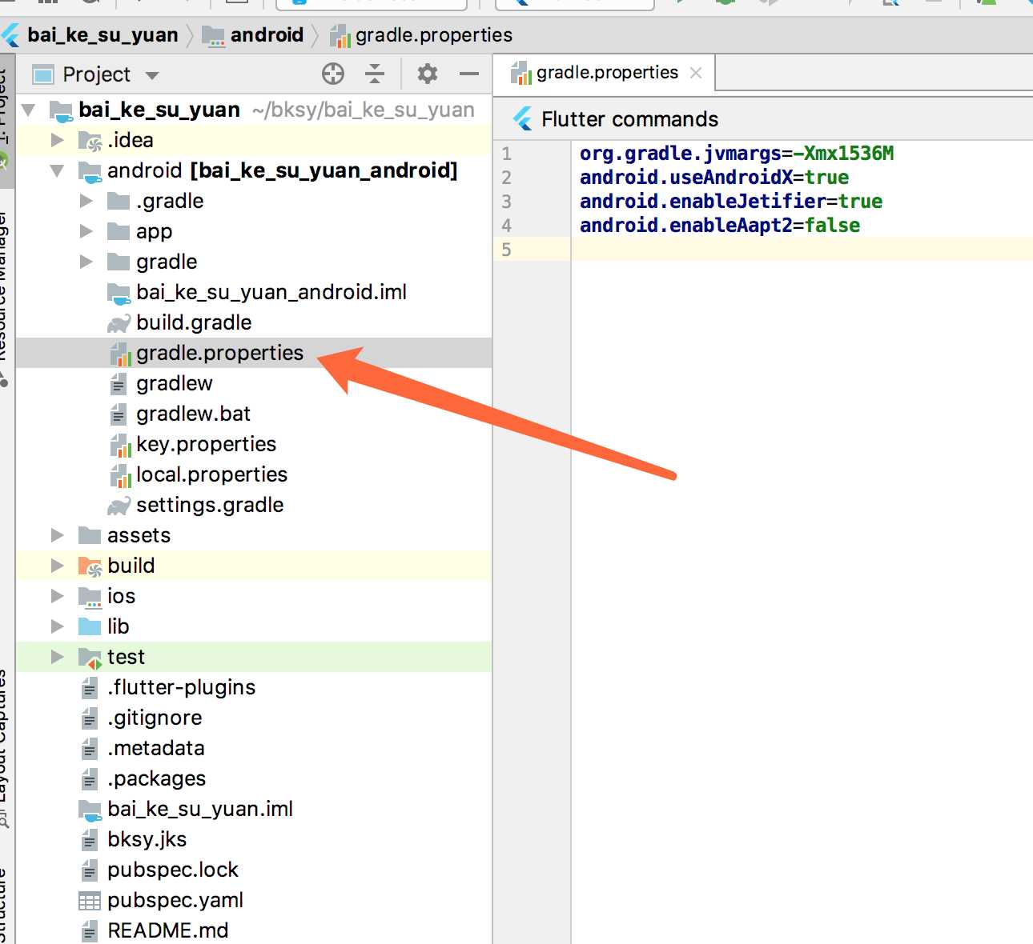
Task: Select the bai_ke_su_yuan.iml file
Action: coord(200,809)
